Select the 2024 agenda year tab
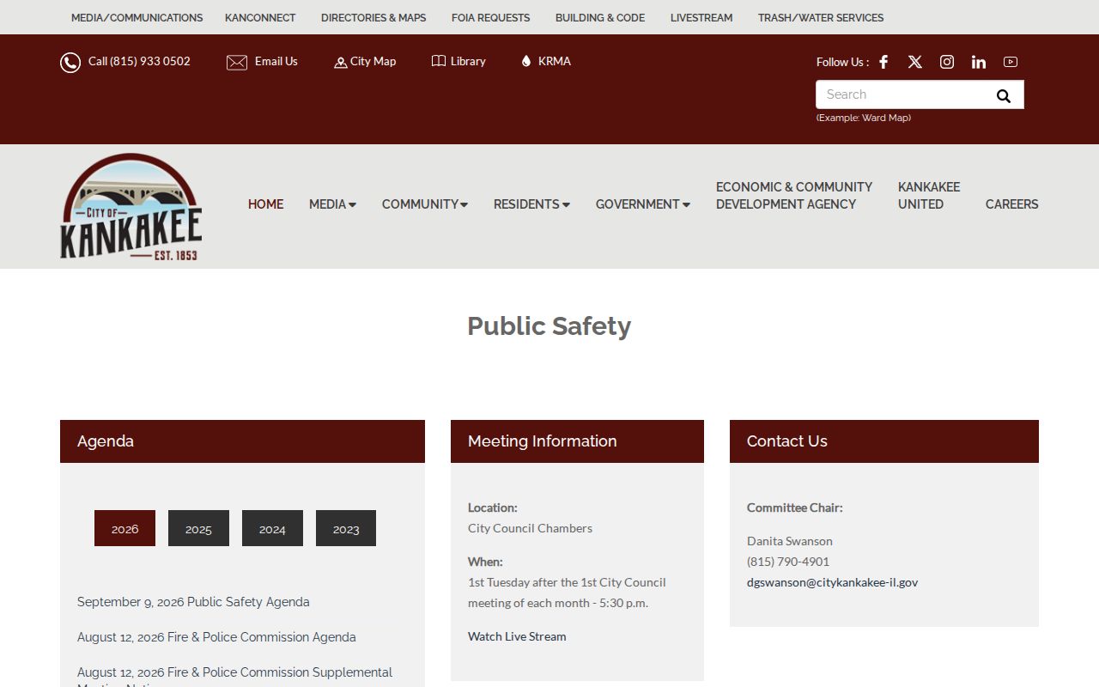The height and width of the screenshot is (687, 1099). pyautogui.click(x=272, y=528)
